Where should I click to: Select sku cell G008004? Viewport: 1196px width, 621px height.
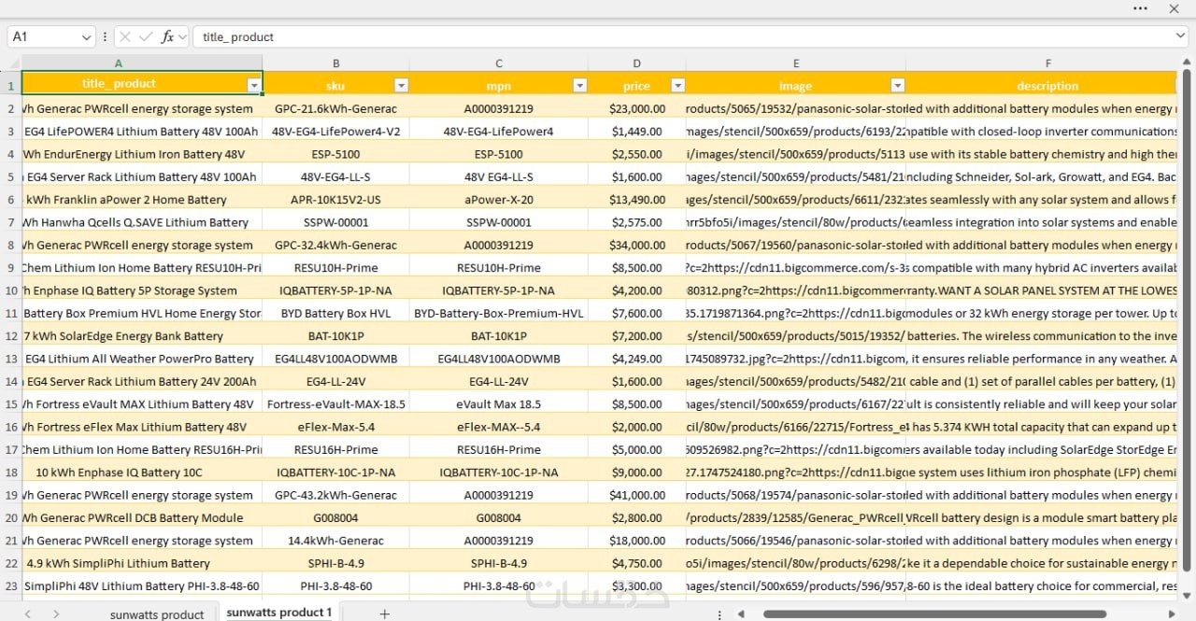tap(335, 517)
